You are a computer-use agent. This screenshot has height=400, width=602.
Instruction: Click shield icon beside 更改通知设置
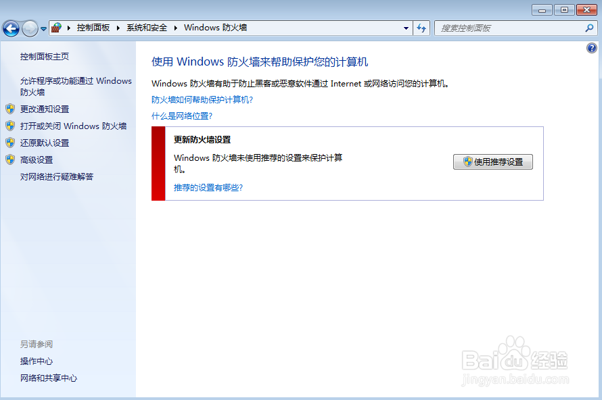[10, 109]
